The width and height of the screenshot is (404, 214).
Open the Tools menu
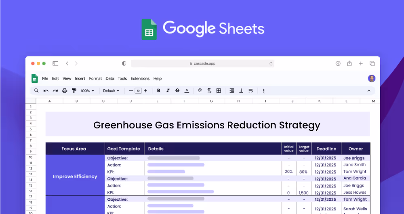[x=122, y=79]
